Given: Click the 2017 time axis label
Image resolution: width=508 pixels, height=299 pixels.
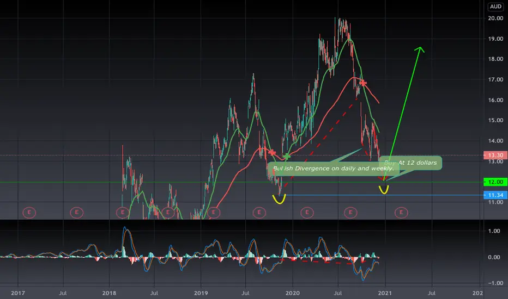Looking at the screenshot, I should (x=18, y=293).
